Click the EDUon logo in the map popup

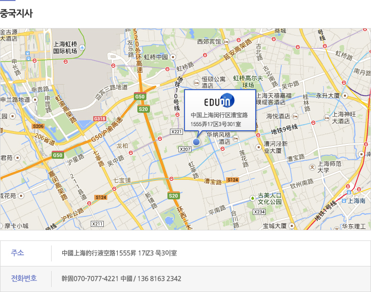(x=219, y=101)
